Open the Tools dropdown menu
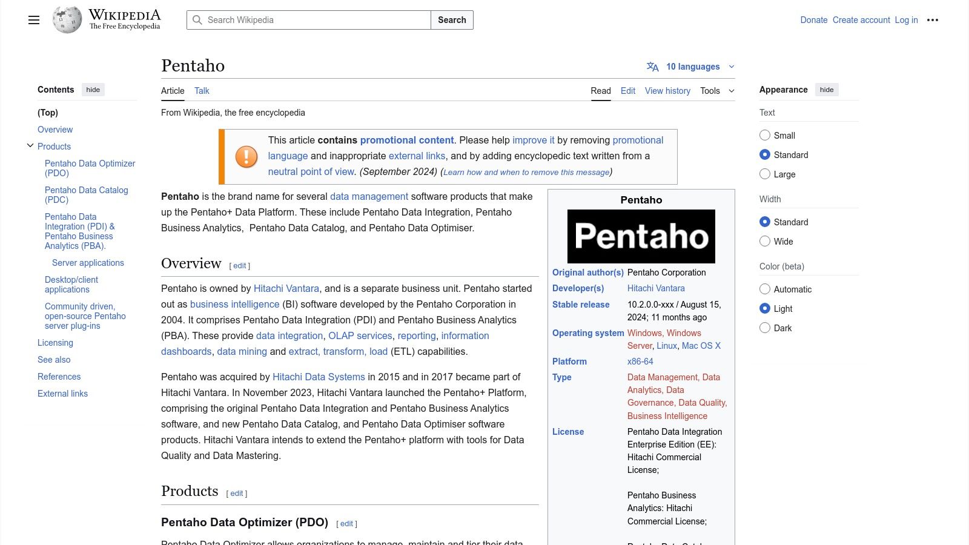969x545 pixels. click(x=717, y=91)
